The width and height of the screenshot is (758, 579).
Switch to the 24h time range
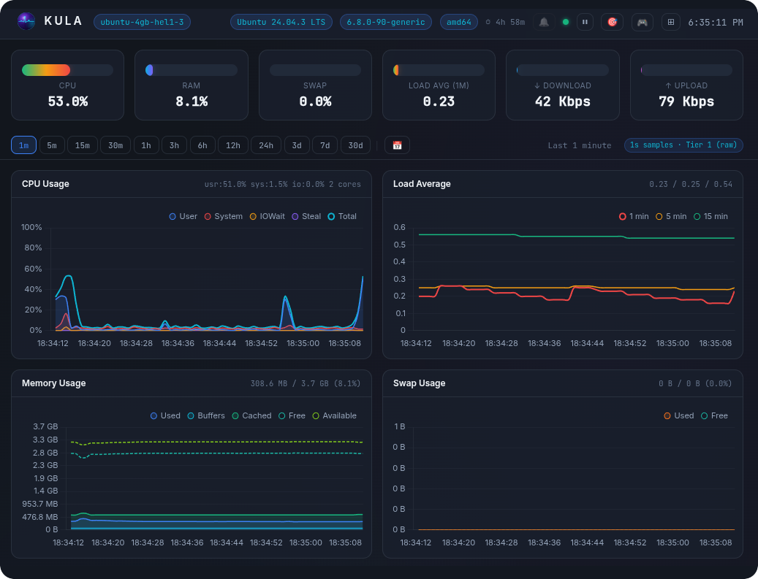coord(266,145)
